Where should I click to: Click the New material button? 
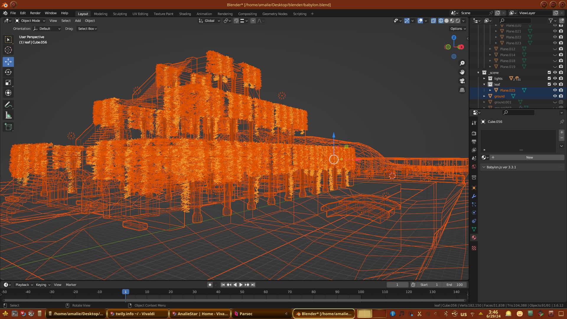(x=529, y=157)
